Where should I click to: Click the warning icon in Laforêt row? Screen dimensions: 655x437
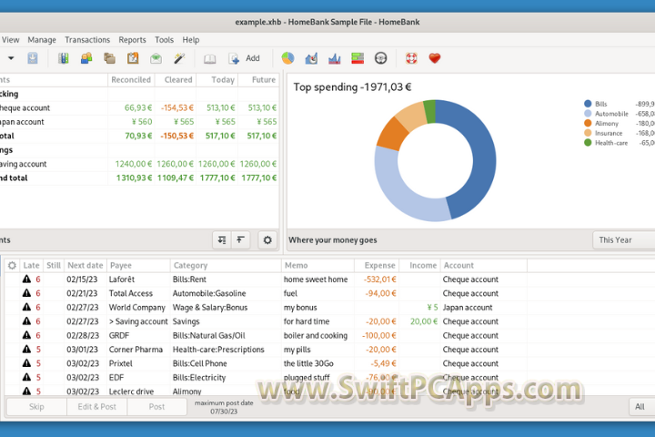(x=26, y=279)
